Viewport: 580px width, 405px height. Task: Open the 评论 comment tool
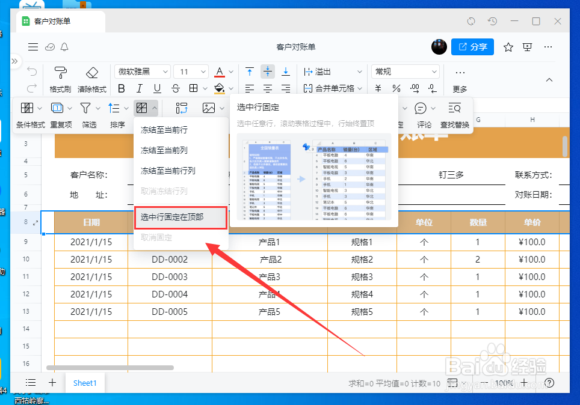[x=424, y=115]
